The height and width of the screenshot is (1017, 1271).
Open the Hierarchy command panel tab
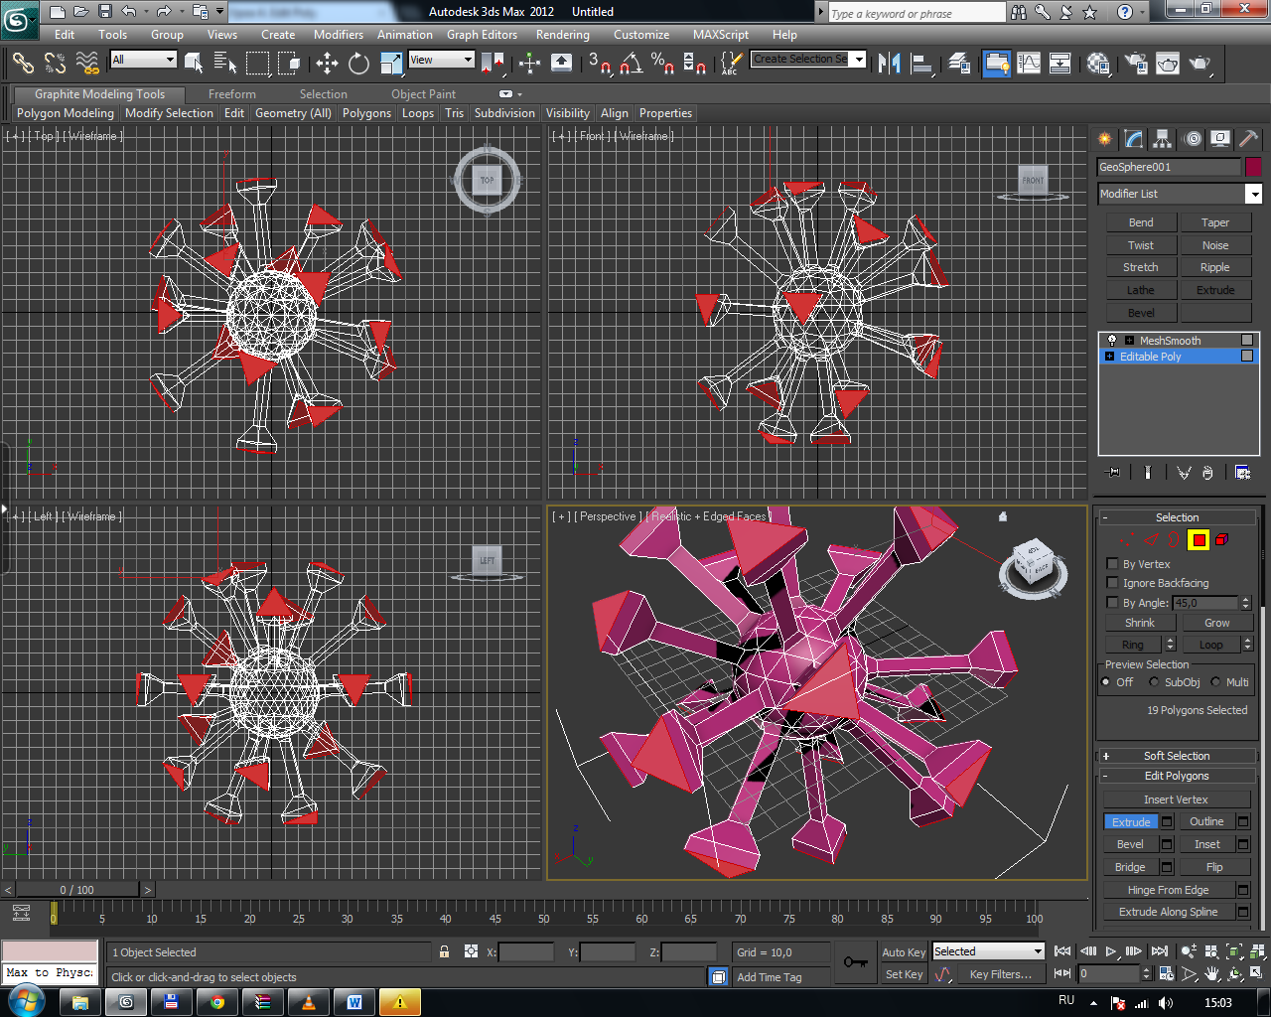(x=1163, y=139)
